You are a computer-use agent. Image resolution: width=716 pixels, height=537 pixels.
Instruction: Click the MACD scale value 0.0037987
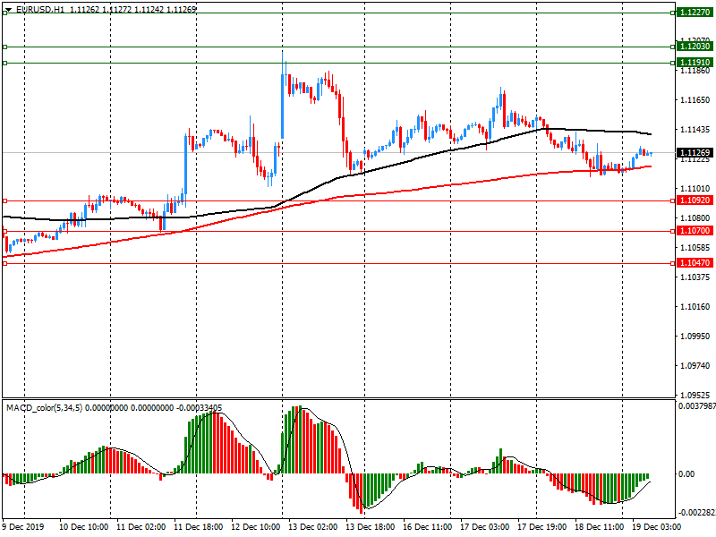point(697,406)
